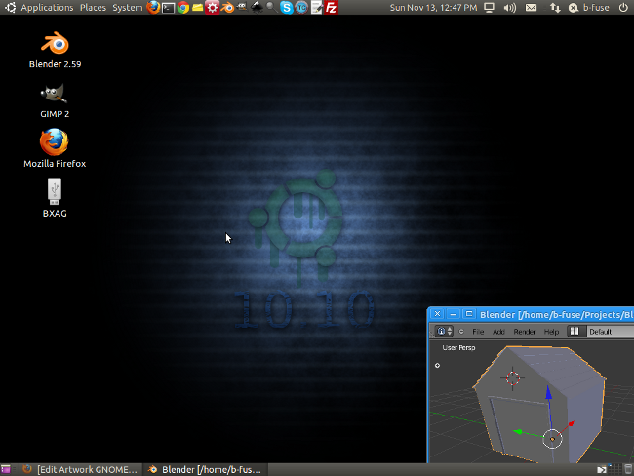Click the Blender window title bar text

557,315
